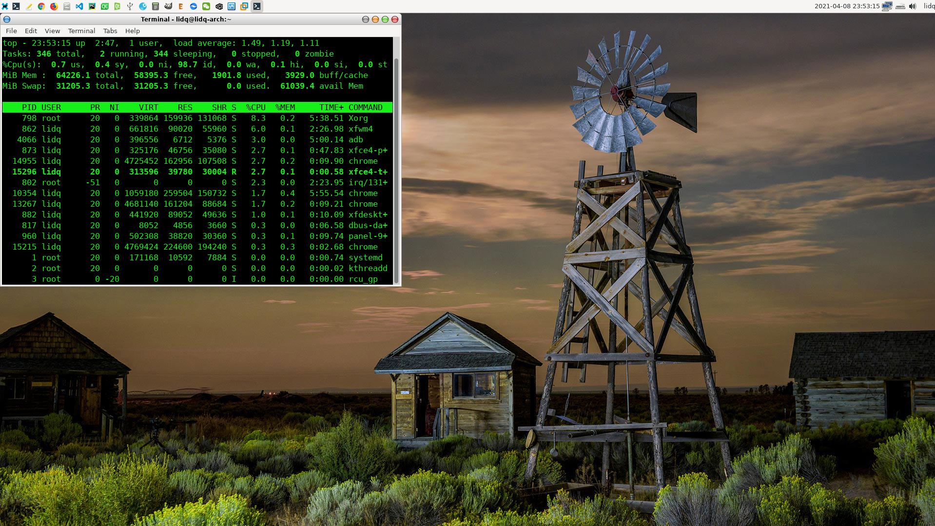Viewport: 935px width, 526px height.
Task: Open the blue wave circle launcher
Action: [194, 6]
